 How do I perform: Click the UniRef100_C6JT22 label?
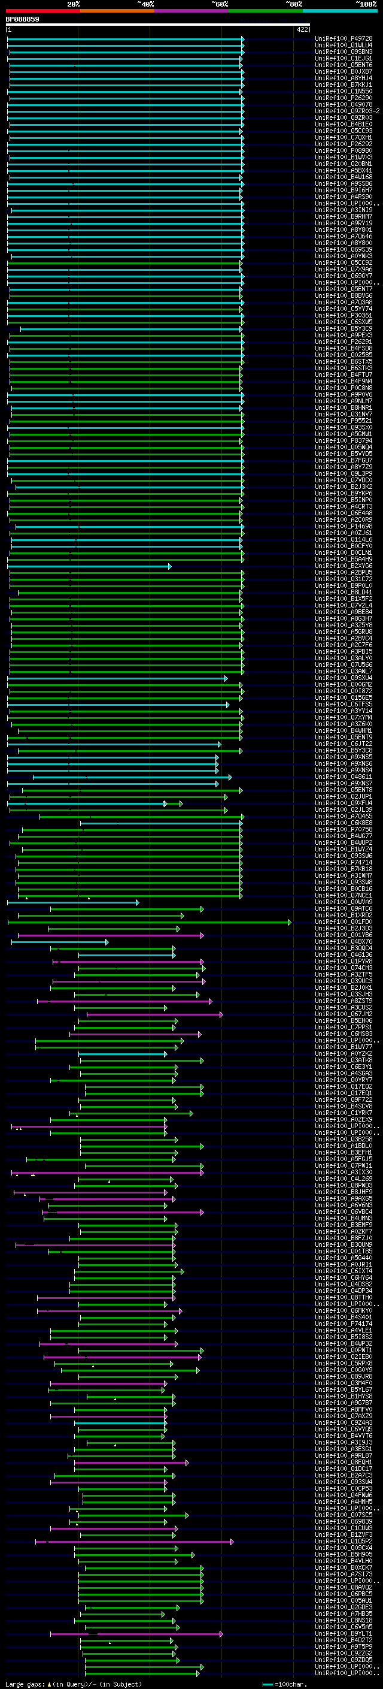[x=344, y=744]
